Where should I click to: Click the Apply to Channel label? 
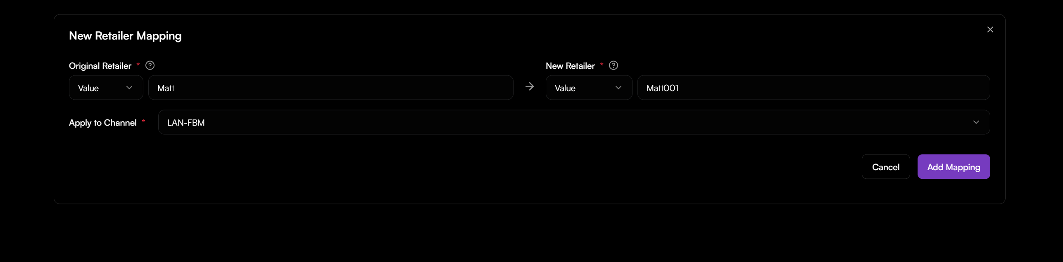pos(103,123)
